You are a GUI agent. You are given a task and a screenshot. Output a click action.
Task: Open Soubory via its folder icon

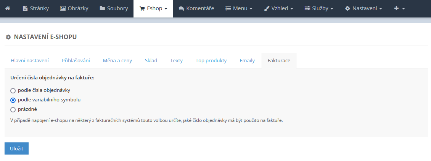(x=102, y=8)
